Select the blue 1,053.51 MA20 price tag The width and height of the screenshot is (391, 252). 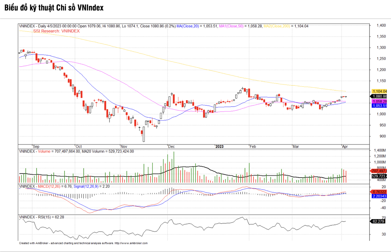379,106
